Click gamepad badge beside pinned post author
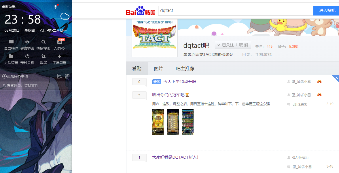 [x=319, y=82]
